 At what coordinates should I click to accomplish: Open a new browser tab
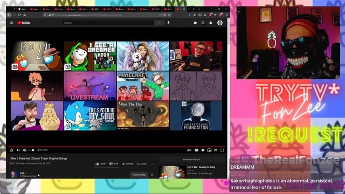[x=194, y=9]
